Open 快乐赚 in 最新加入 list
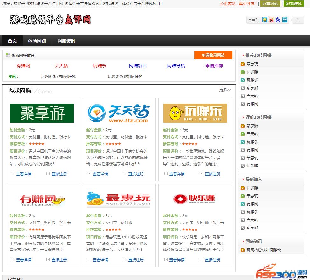The width and height of the screenshot is (310, 280). point(252,188)
